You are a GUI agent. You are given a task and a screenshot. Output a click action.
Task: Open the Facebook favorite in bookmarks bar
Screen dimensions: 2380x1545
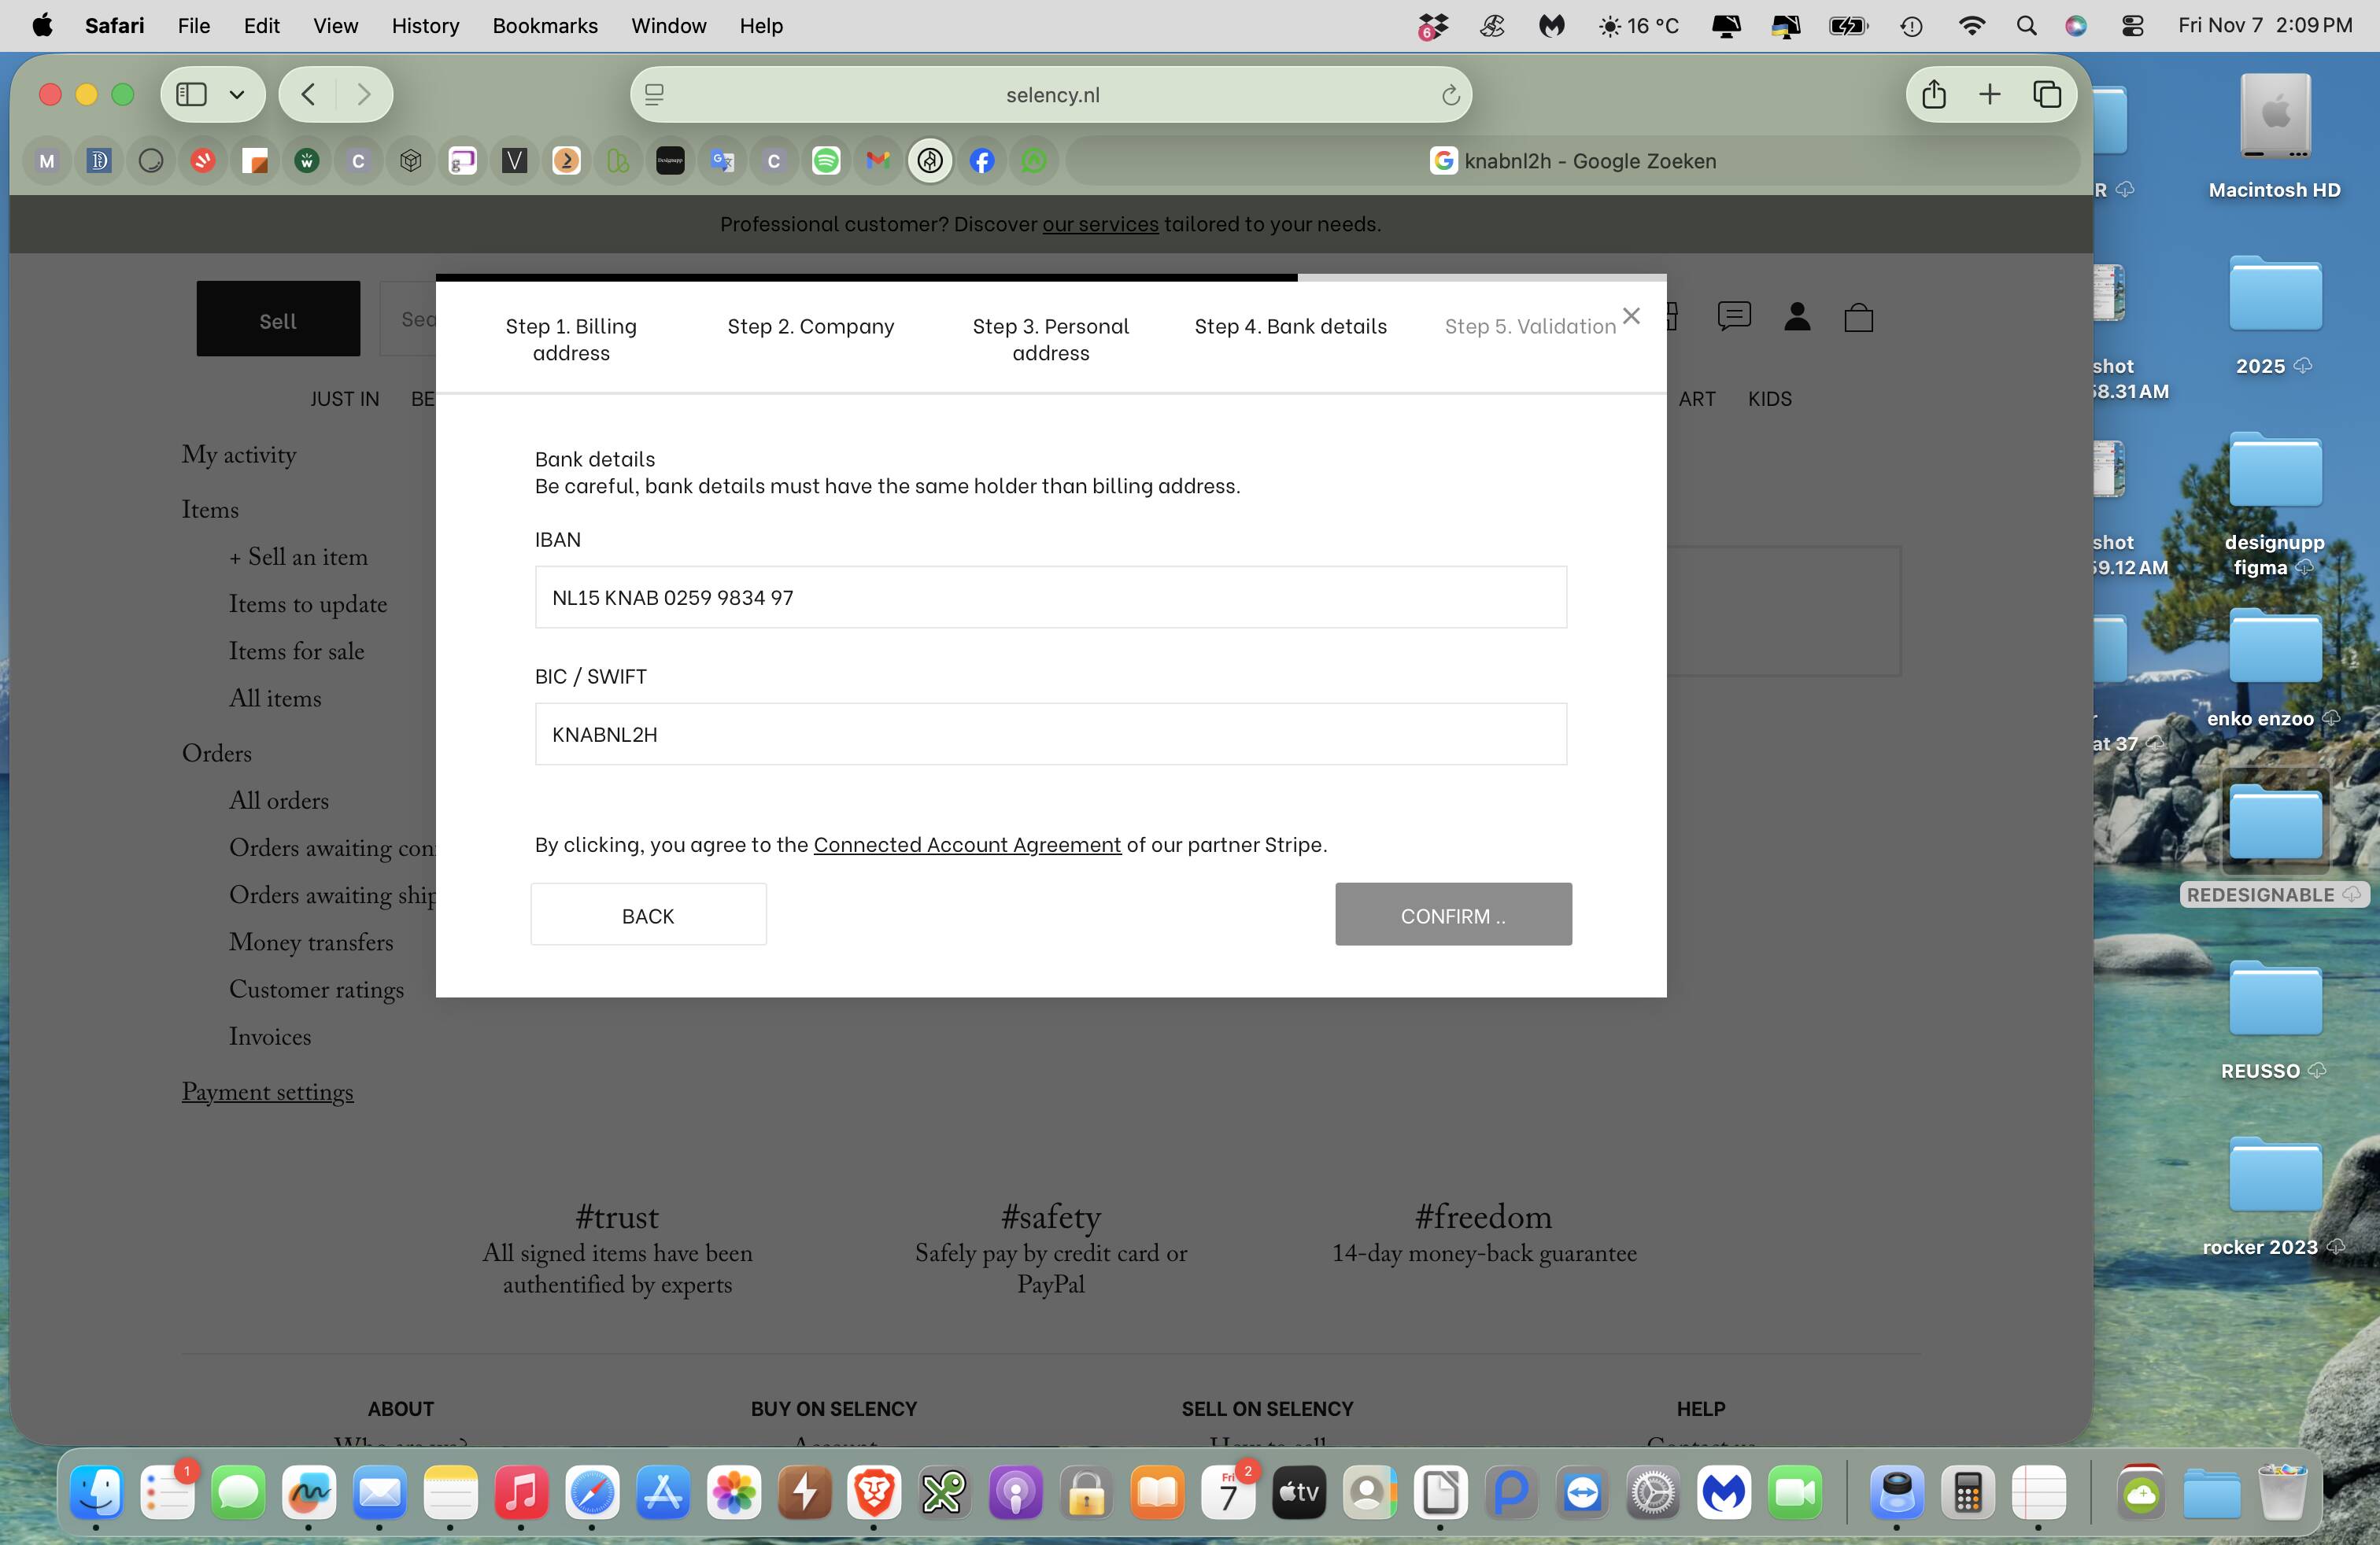981,160
